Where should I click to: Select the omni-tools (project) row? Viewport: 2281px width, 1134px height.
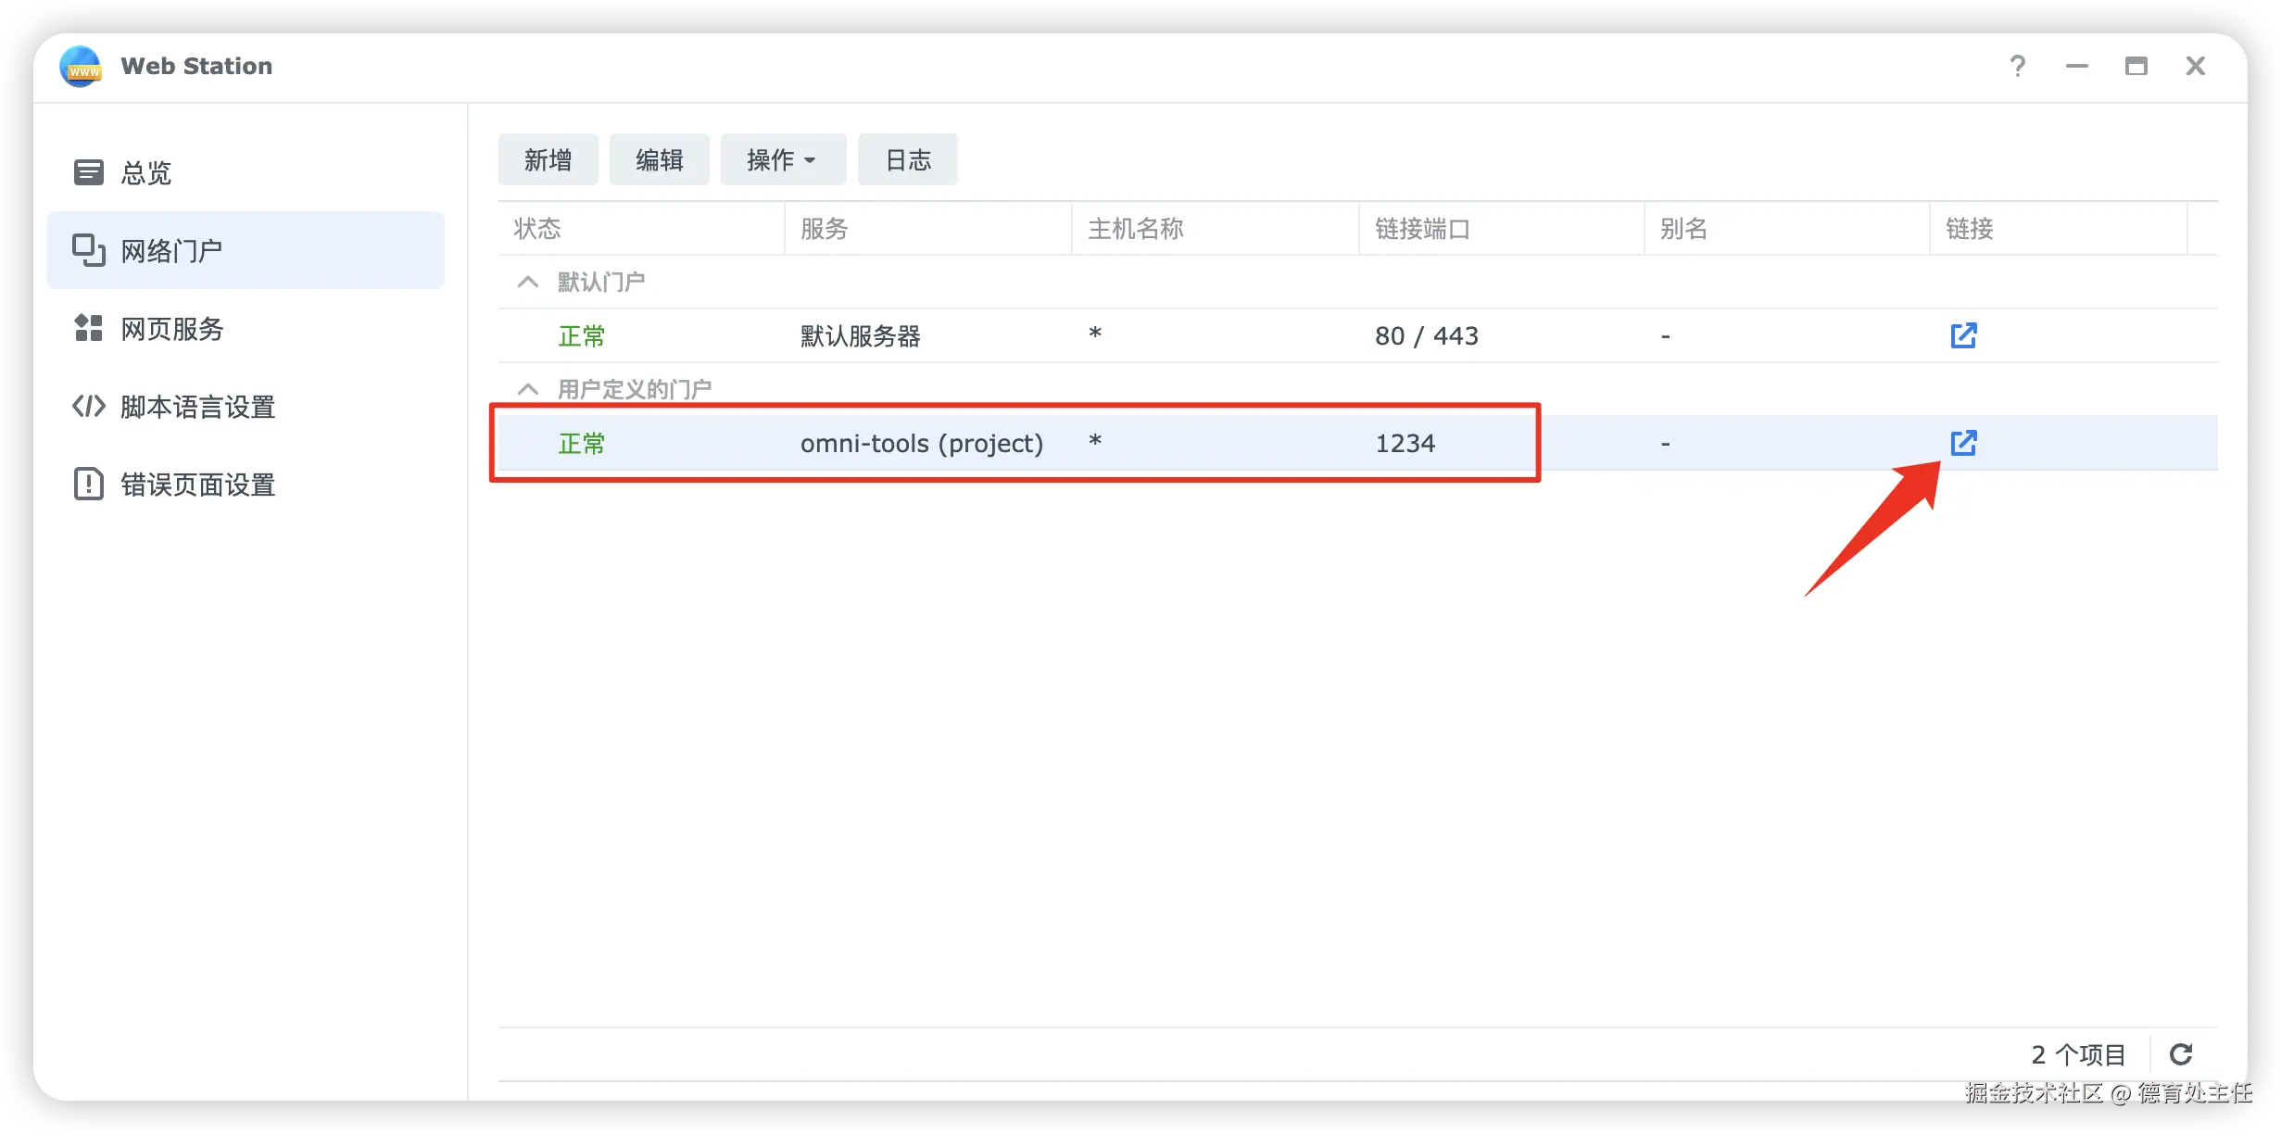(921, 443)
